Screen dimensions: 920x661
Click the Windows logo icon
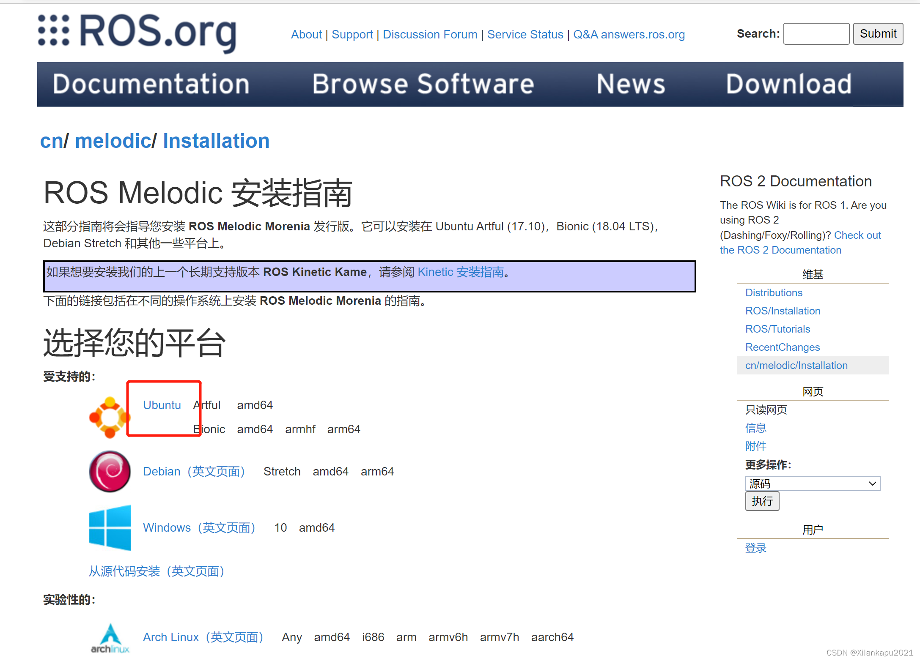(x=110, y=527)
